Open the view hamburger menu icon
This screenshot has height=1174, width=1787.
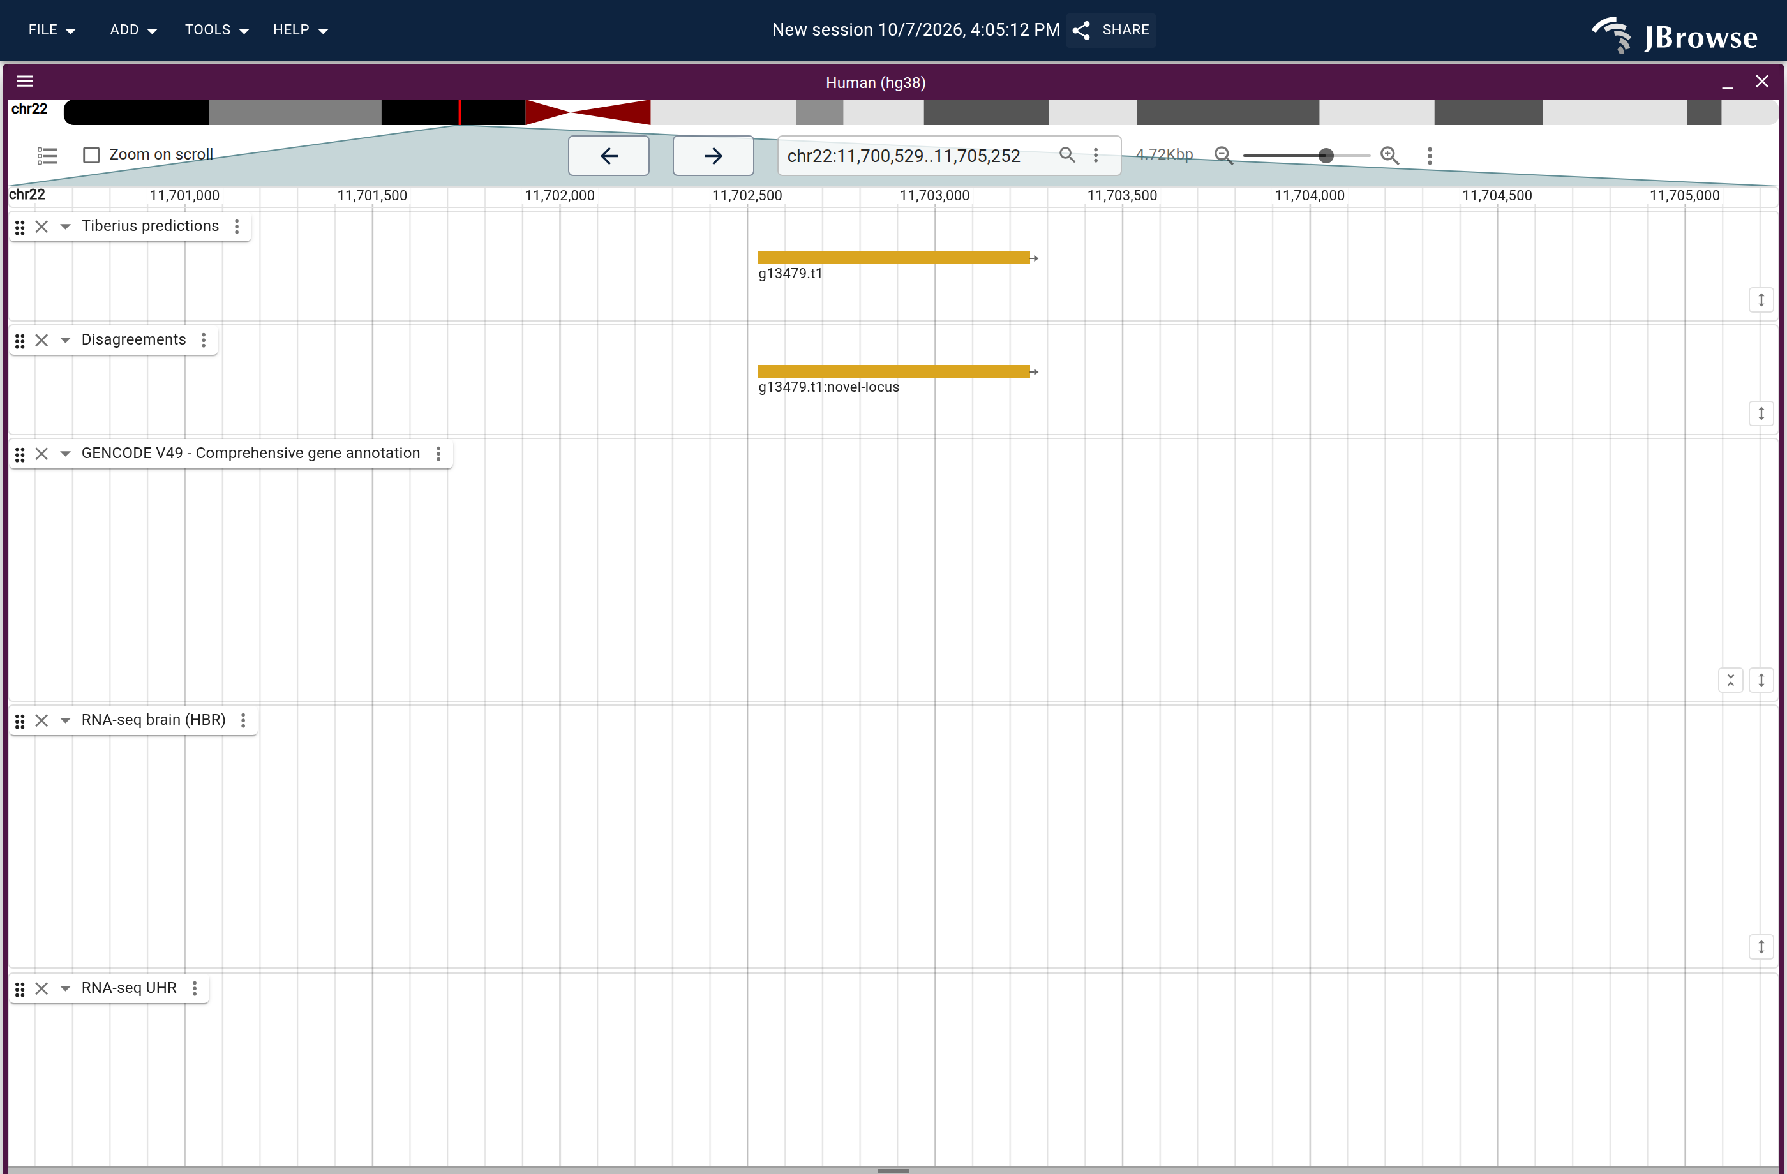[x=25, y=81]
